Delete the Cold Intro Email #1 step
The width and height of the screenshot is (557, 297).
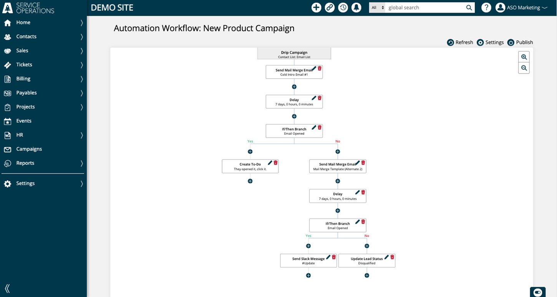[320, 68]
